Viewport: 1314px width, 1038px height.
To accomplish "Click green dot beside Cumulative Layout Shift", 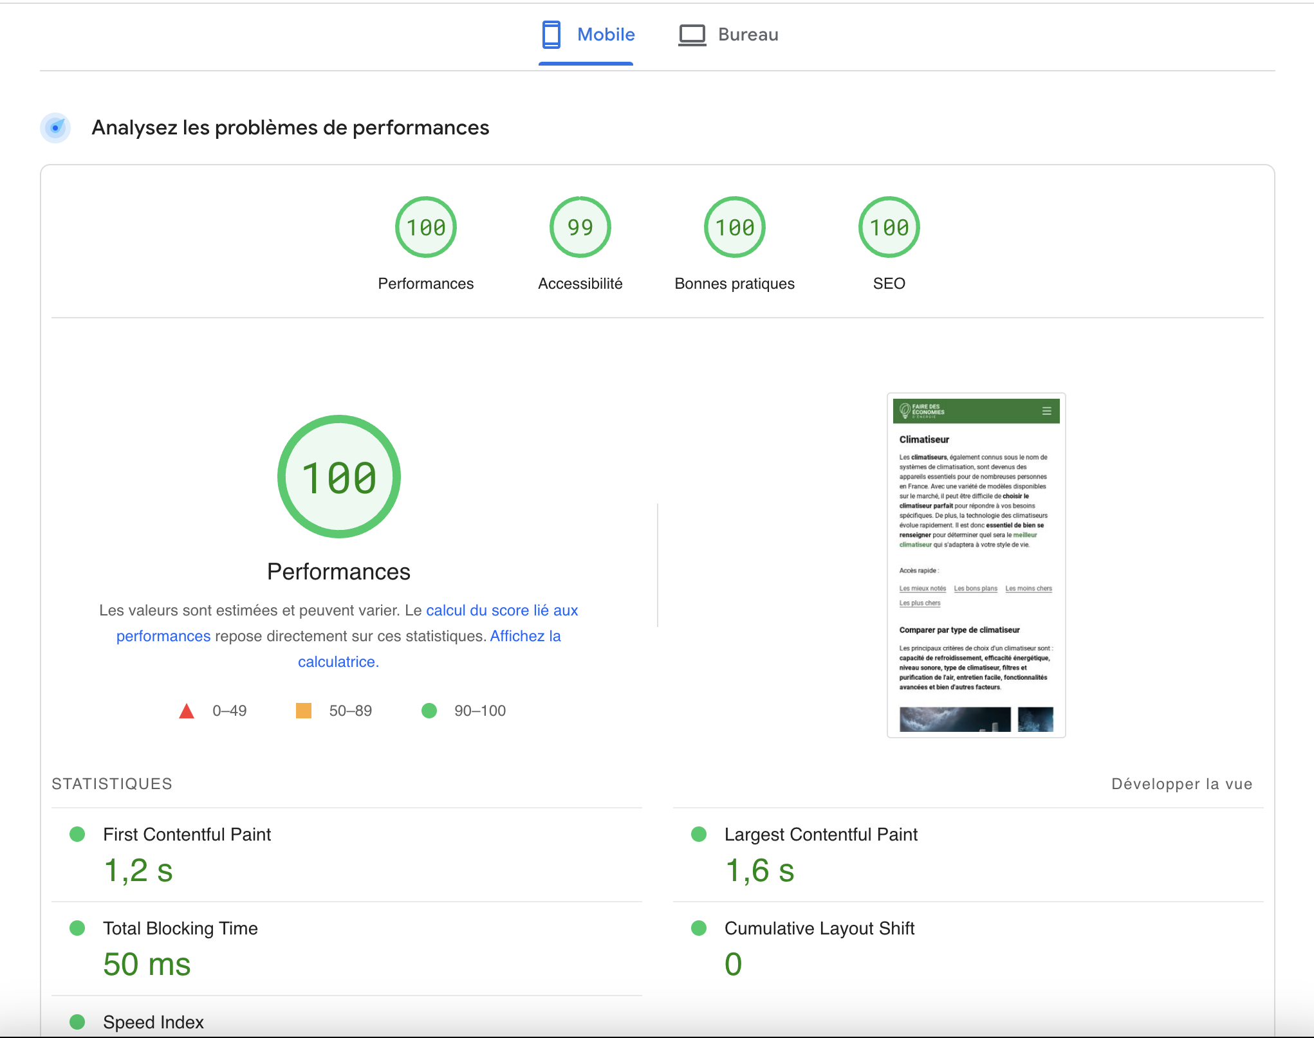I will [699, 928].
